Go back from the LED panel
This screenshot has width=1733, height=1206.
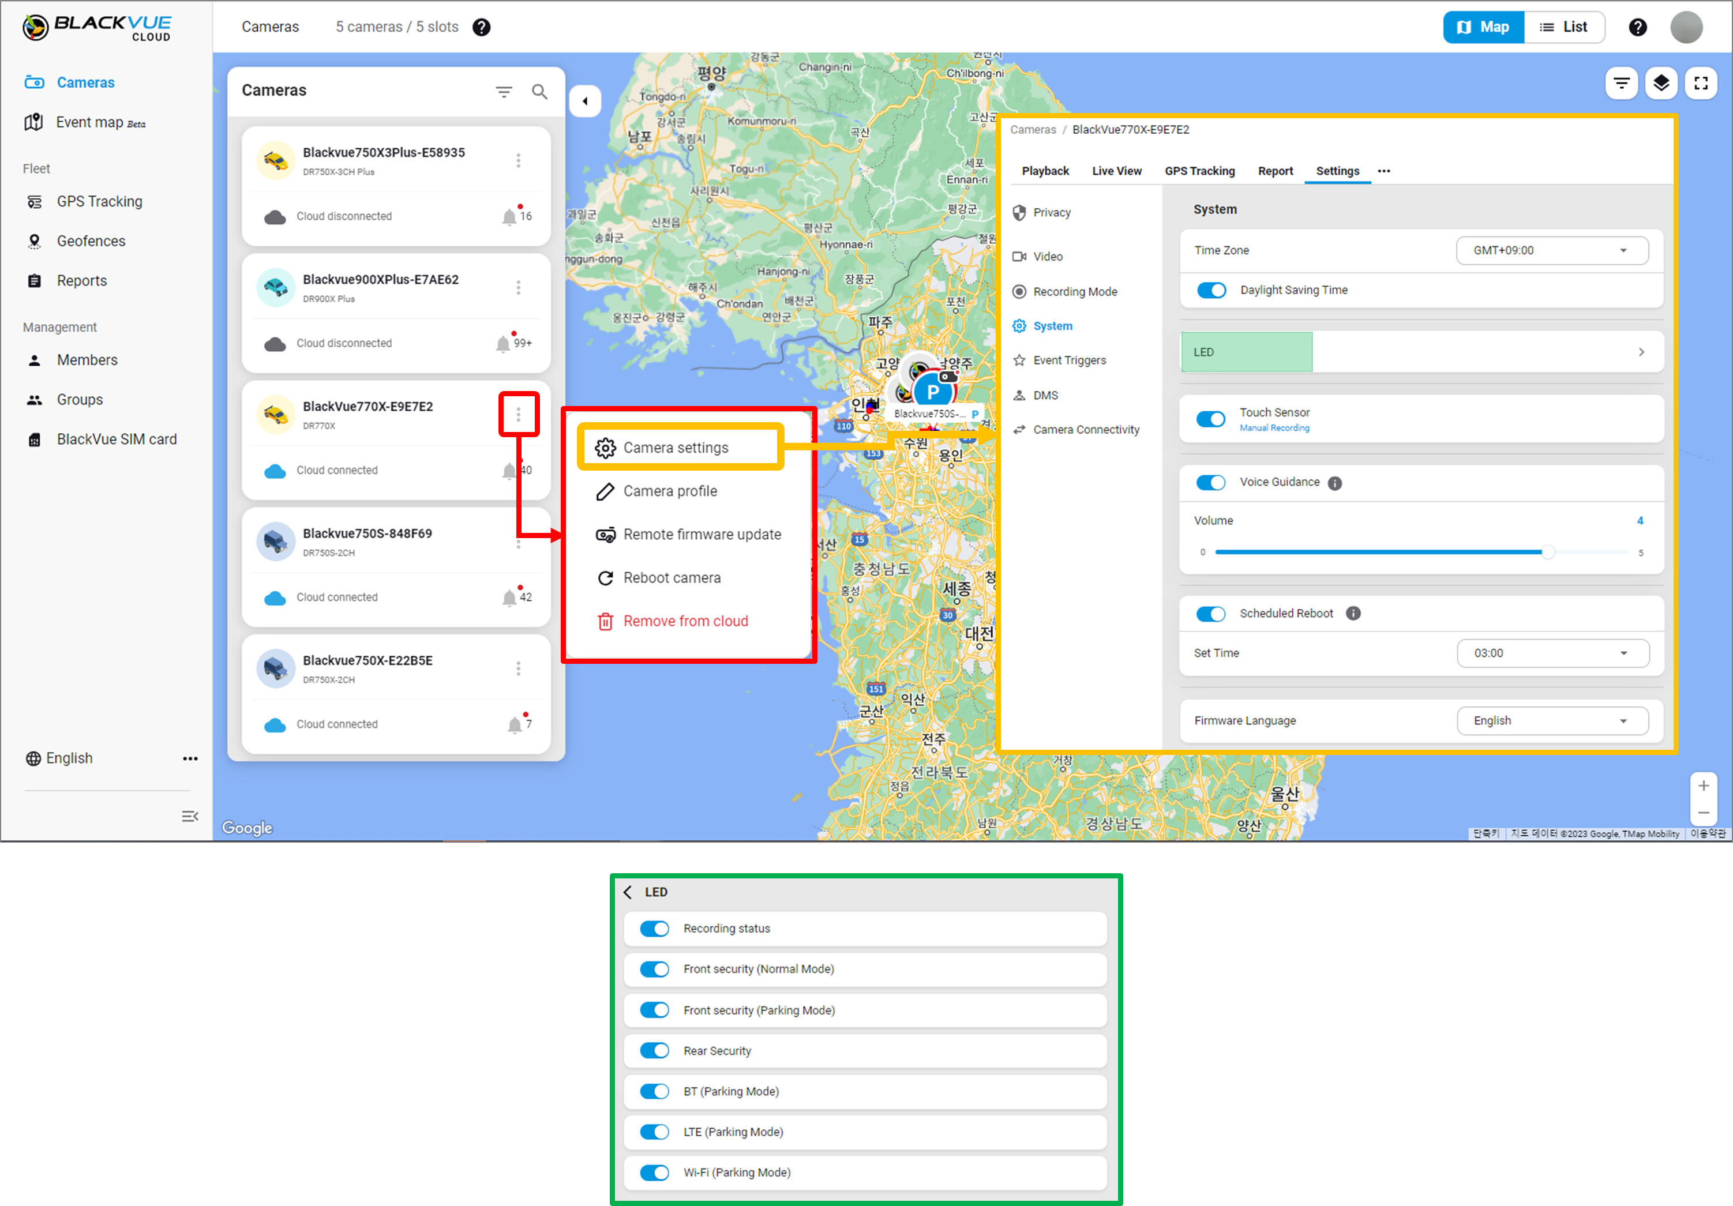click(627, 892)
